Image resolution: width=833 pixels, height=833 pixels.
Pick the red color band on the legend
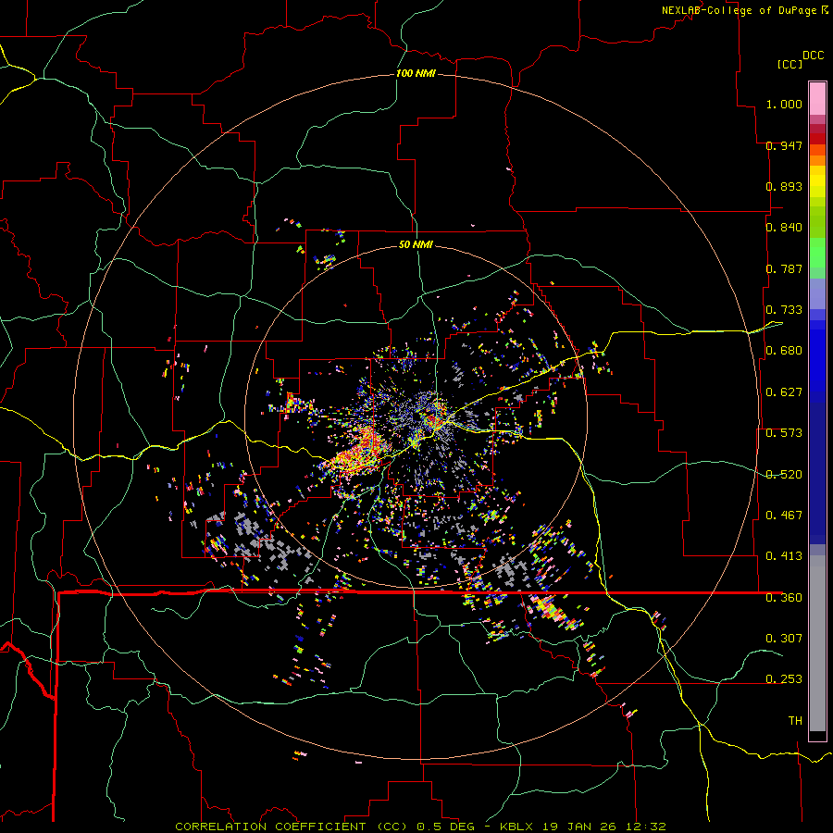coord(817,139)
